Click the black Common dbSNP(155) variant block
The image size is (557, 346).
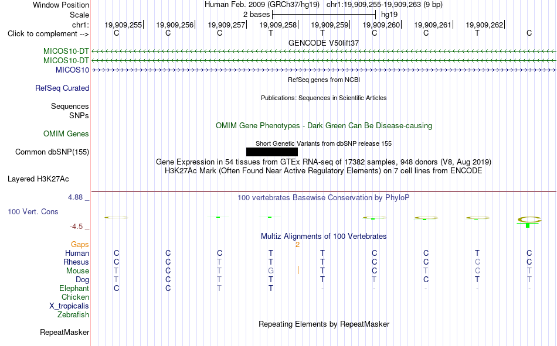(271, 152)
